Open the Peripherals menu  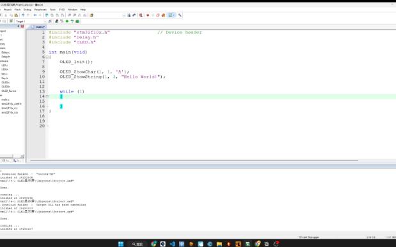(x=40, y=10)
